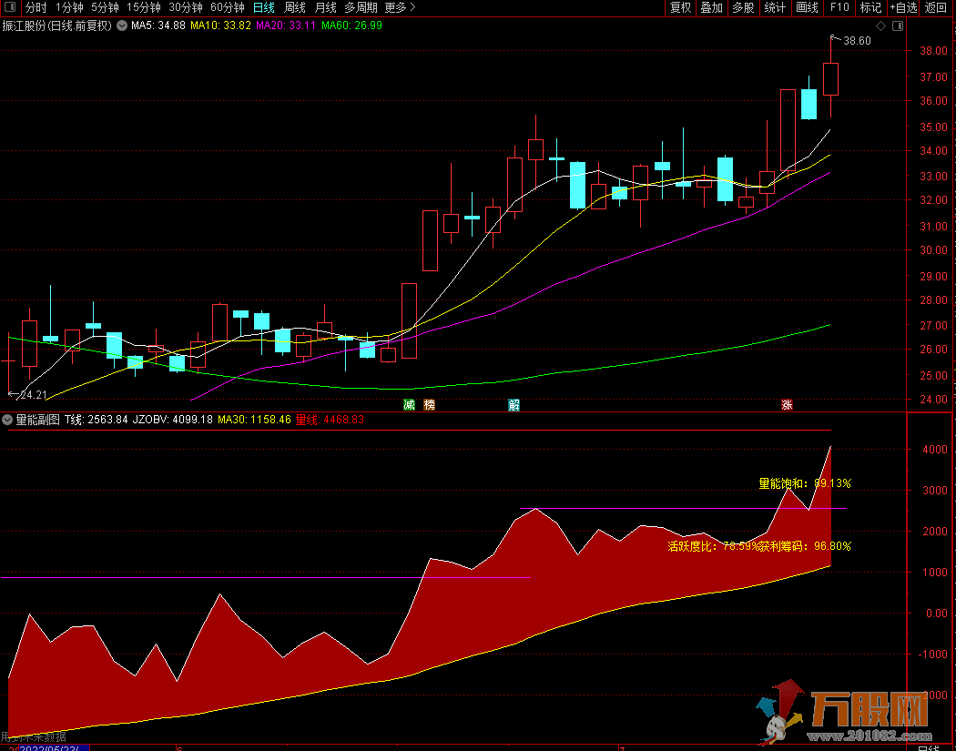
Task: Click the MA5: 34.88 indicator label
Action: [158, 25]
